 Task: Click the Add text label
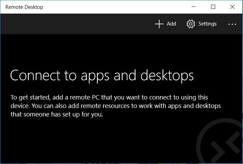tap(171, 24)
